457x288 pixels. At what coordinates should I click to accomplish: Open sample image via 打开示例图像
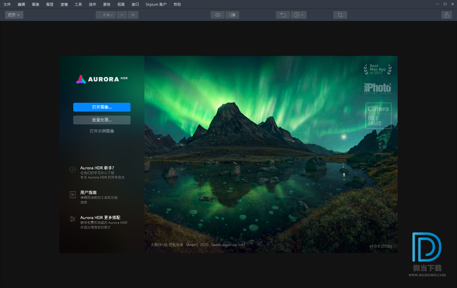[x=102, y=131]
